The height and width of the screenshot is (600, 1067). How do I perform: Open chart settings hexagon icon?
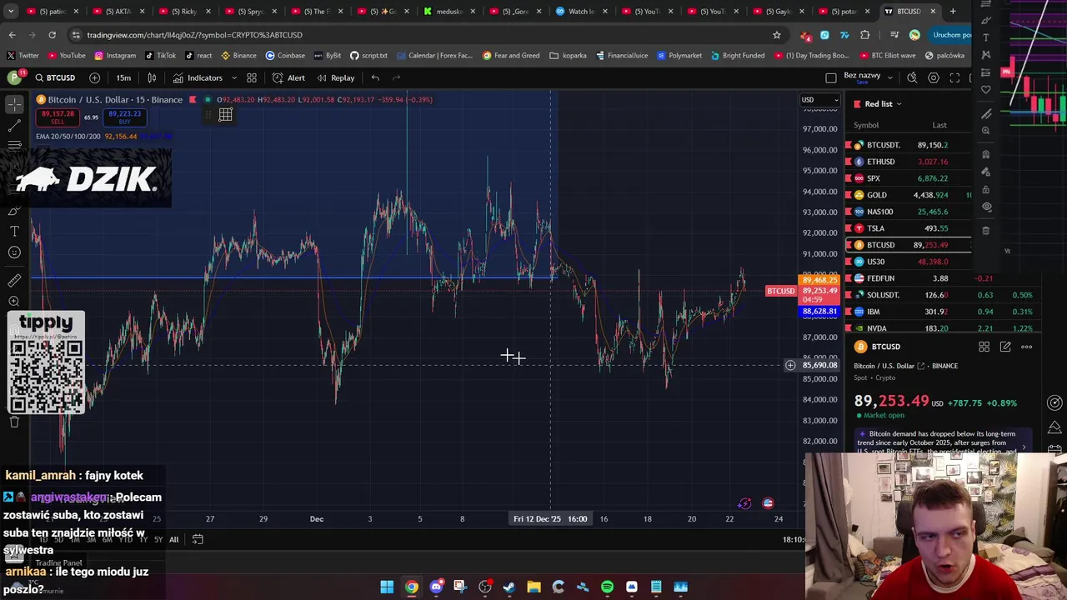point(933,77)
